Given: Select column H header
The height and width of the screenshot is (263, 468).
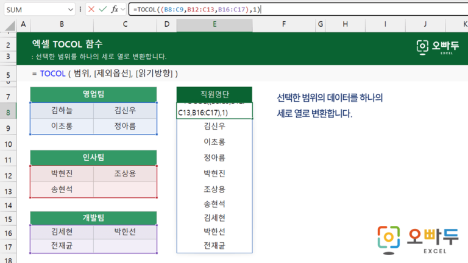Looking at the screenshot, I should pyautogui.click(x=345, y=24).
